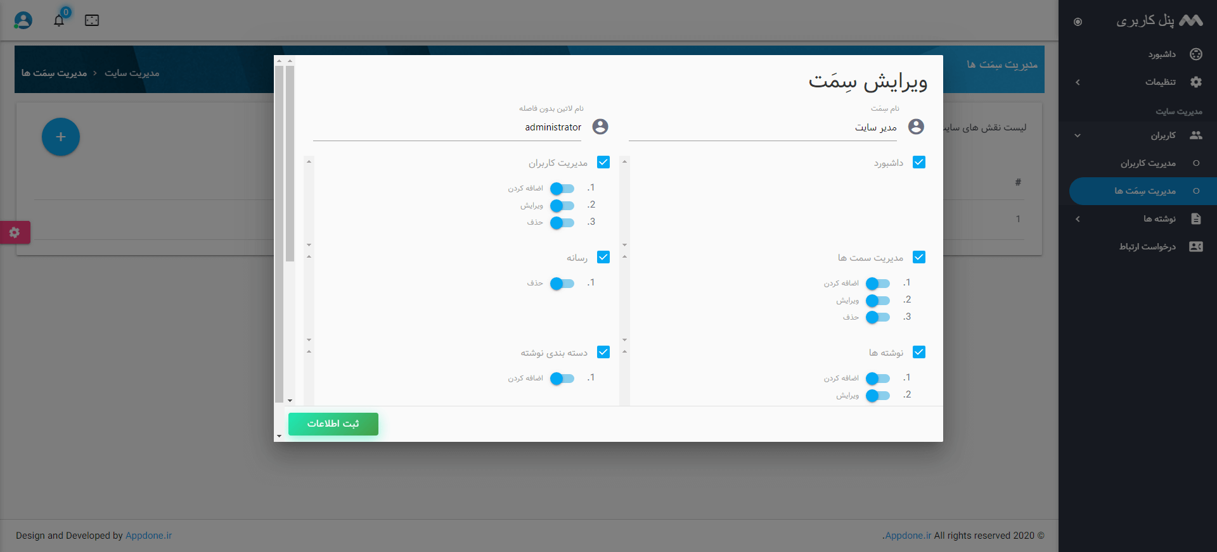Click the نام سِمَت input field
The image size is (1217, 552).
pyautogui.click(x=763, y=127)
